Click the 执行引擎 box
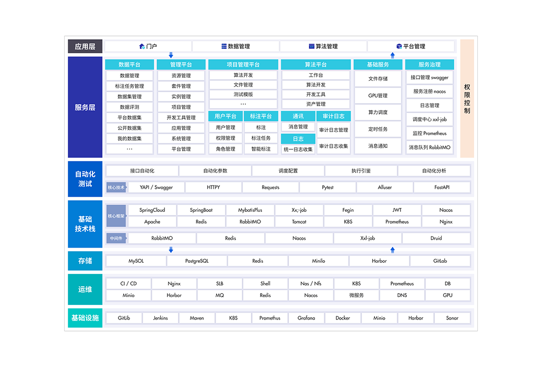This screenshot has height=367, width=542. tap(361, 171)
